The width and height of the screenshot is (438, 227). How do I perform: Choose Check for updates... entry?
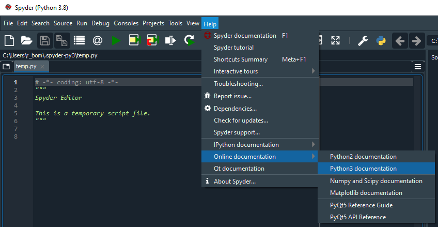tap(260, 120)
